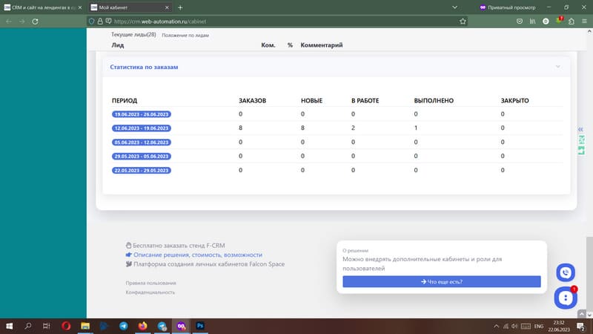
Task: Launch Photoshop from the taskbar
Action: point(199,326)
